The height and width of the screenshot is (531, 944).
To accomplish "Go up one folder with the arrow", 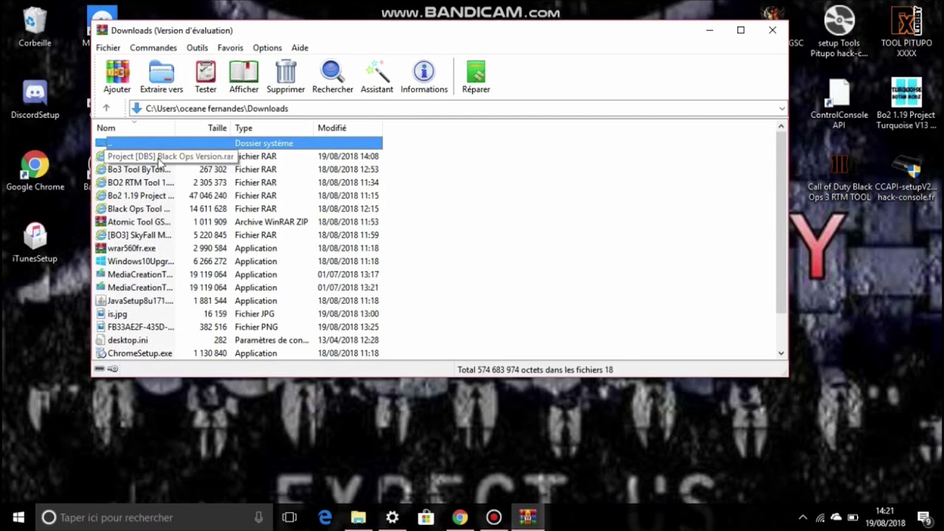I will pyautogui.click(x=106, y=108).
